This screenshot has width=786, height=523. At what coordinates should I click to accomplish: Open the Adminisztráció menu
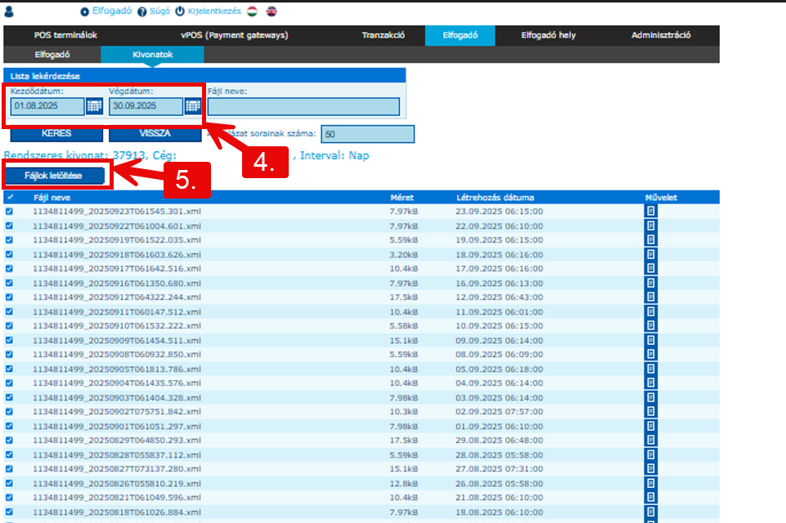660,35
